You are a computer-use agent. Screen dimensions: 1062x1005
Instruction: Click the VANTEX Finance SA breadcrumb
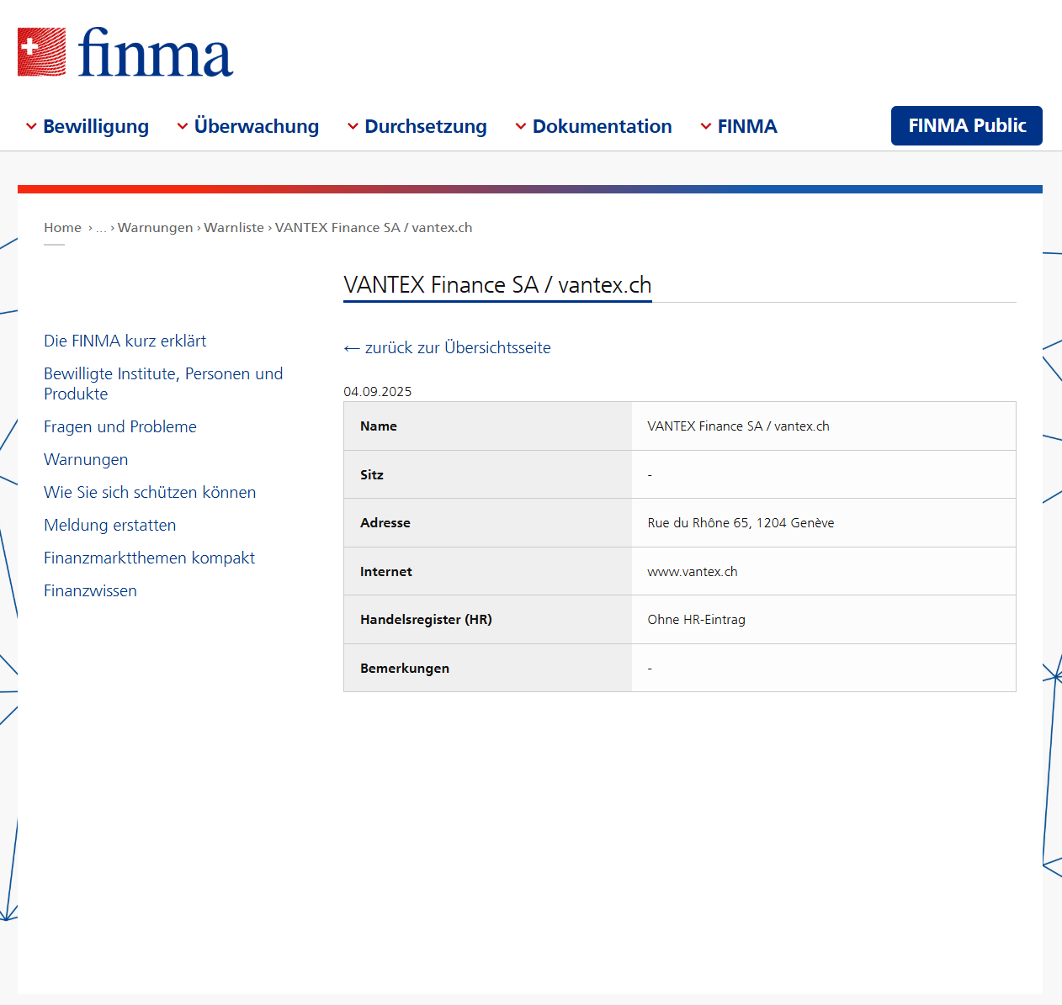[374, 228]
